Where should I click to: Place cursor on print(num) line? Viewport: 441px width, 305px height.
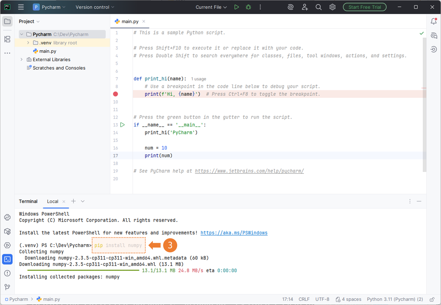click(x=158, y=156)
